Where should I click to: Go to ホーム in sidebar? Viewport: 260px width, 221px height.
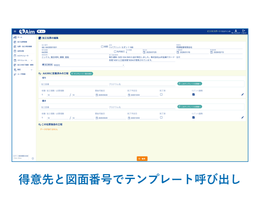(20, 37)
